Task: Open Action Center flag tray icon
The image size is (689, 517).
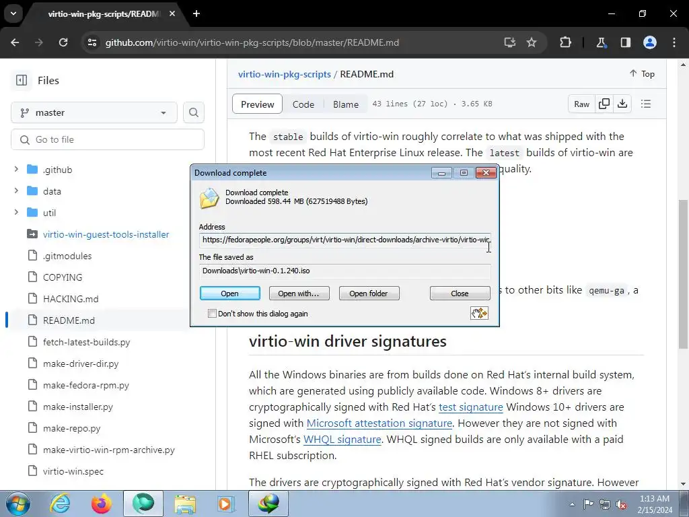Action: [x=588, y=504]
